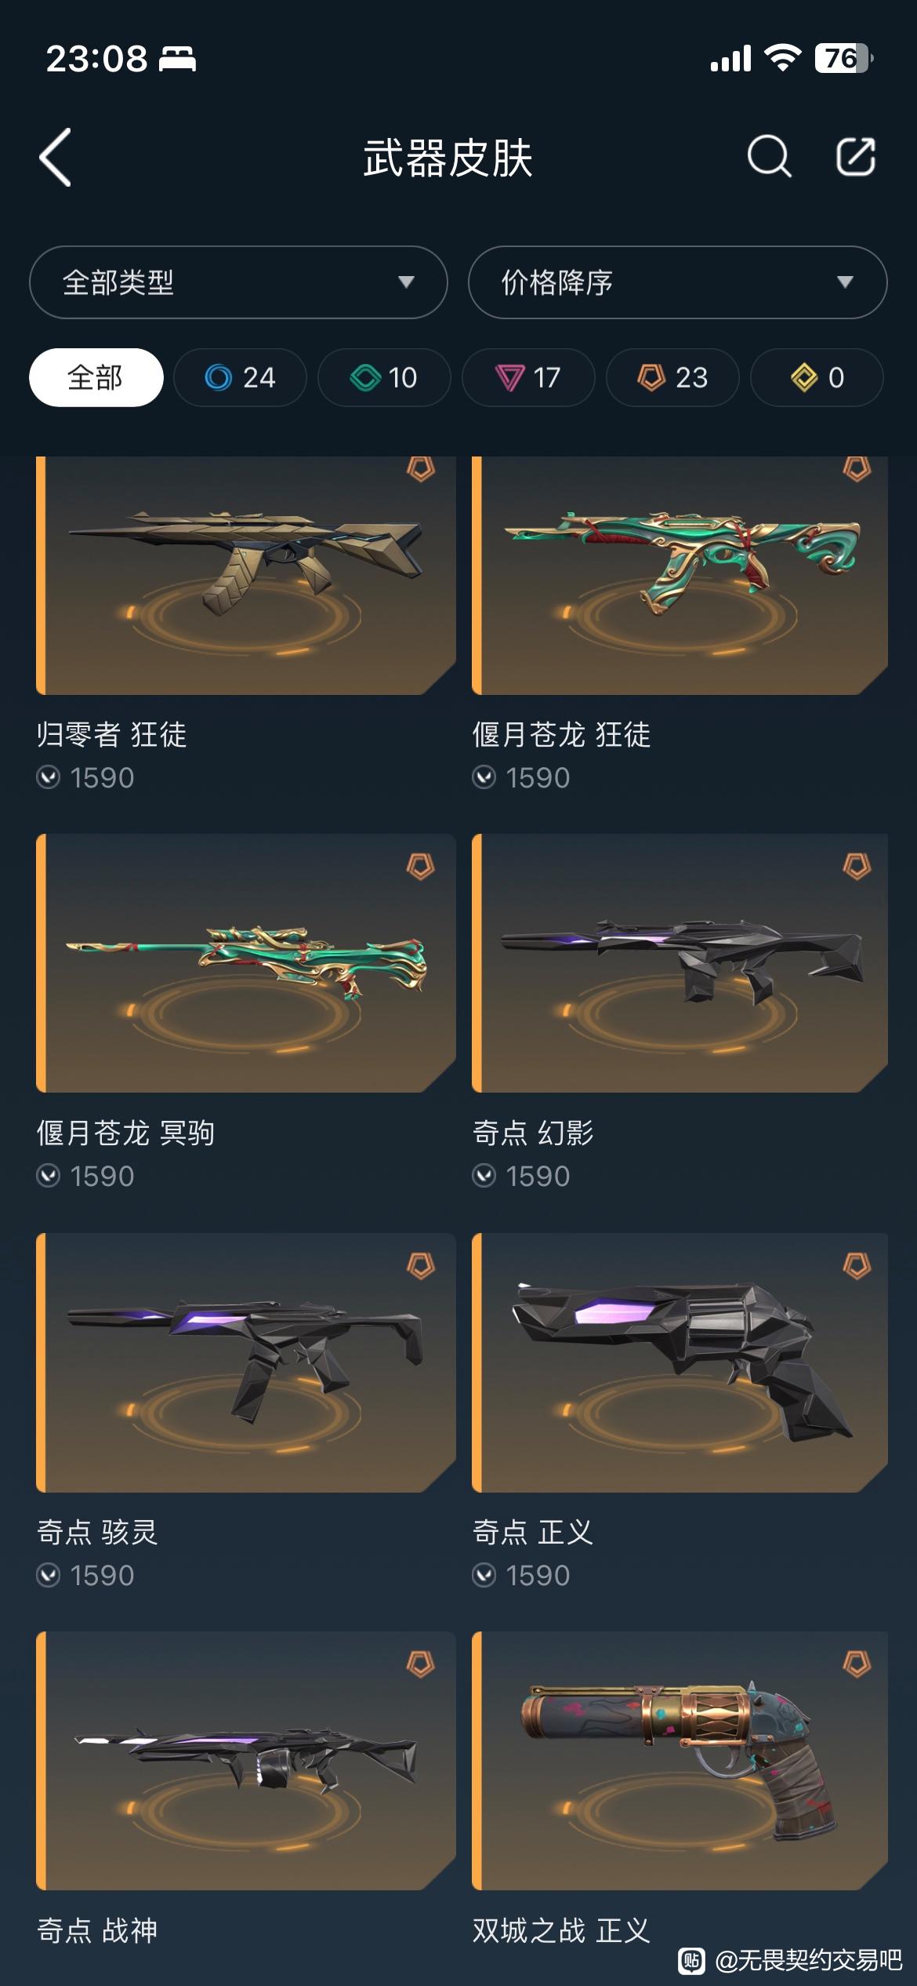Screen dimensions: 917x1986
Task: Click the coin icon beside 偃月苍龙 冥驹 price
Action: (49, 1176)
